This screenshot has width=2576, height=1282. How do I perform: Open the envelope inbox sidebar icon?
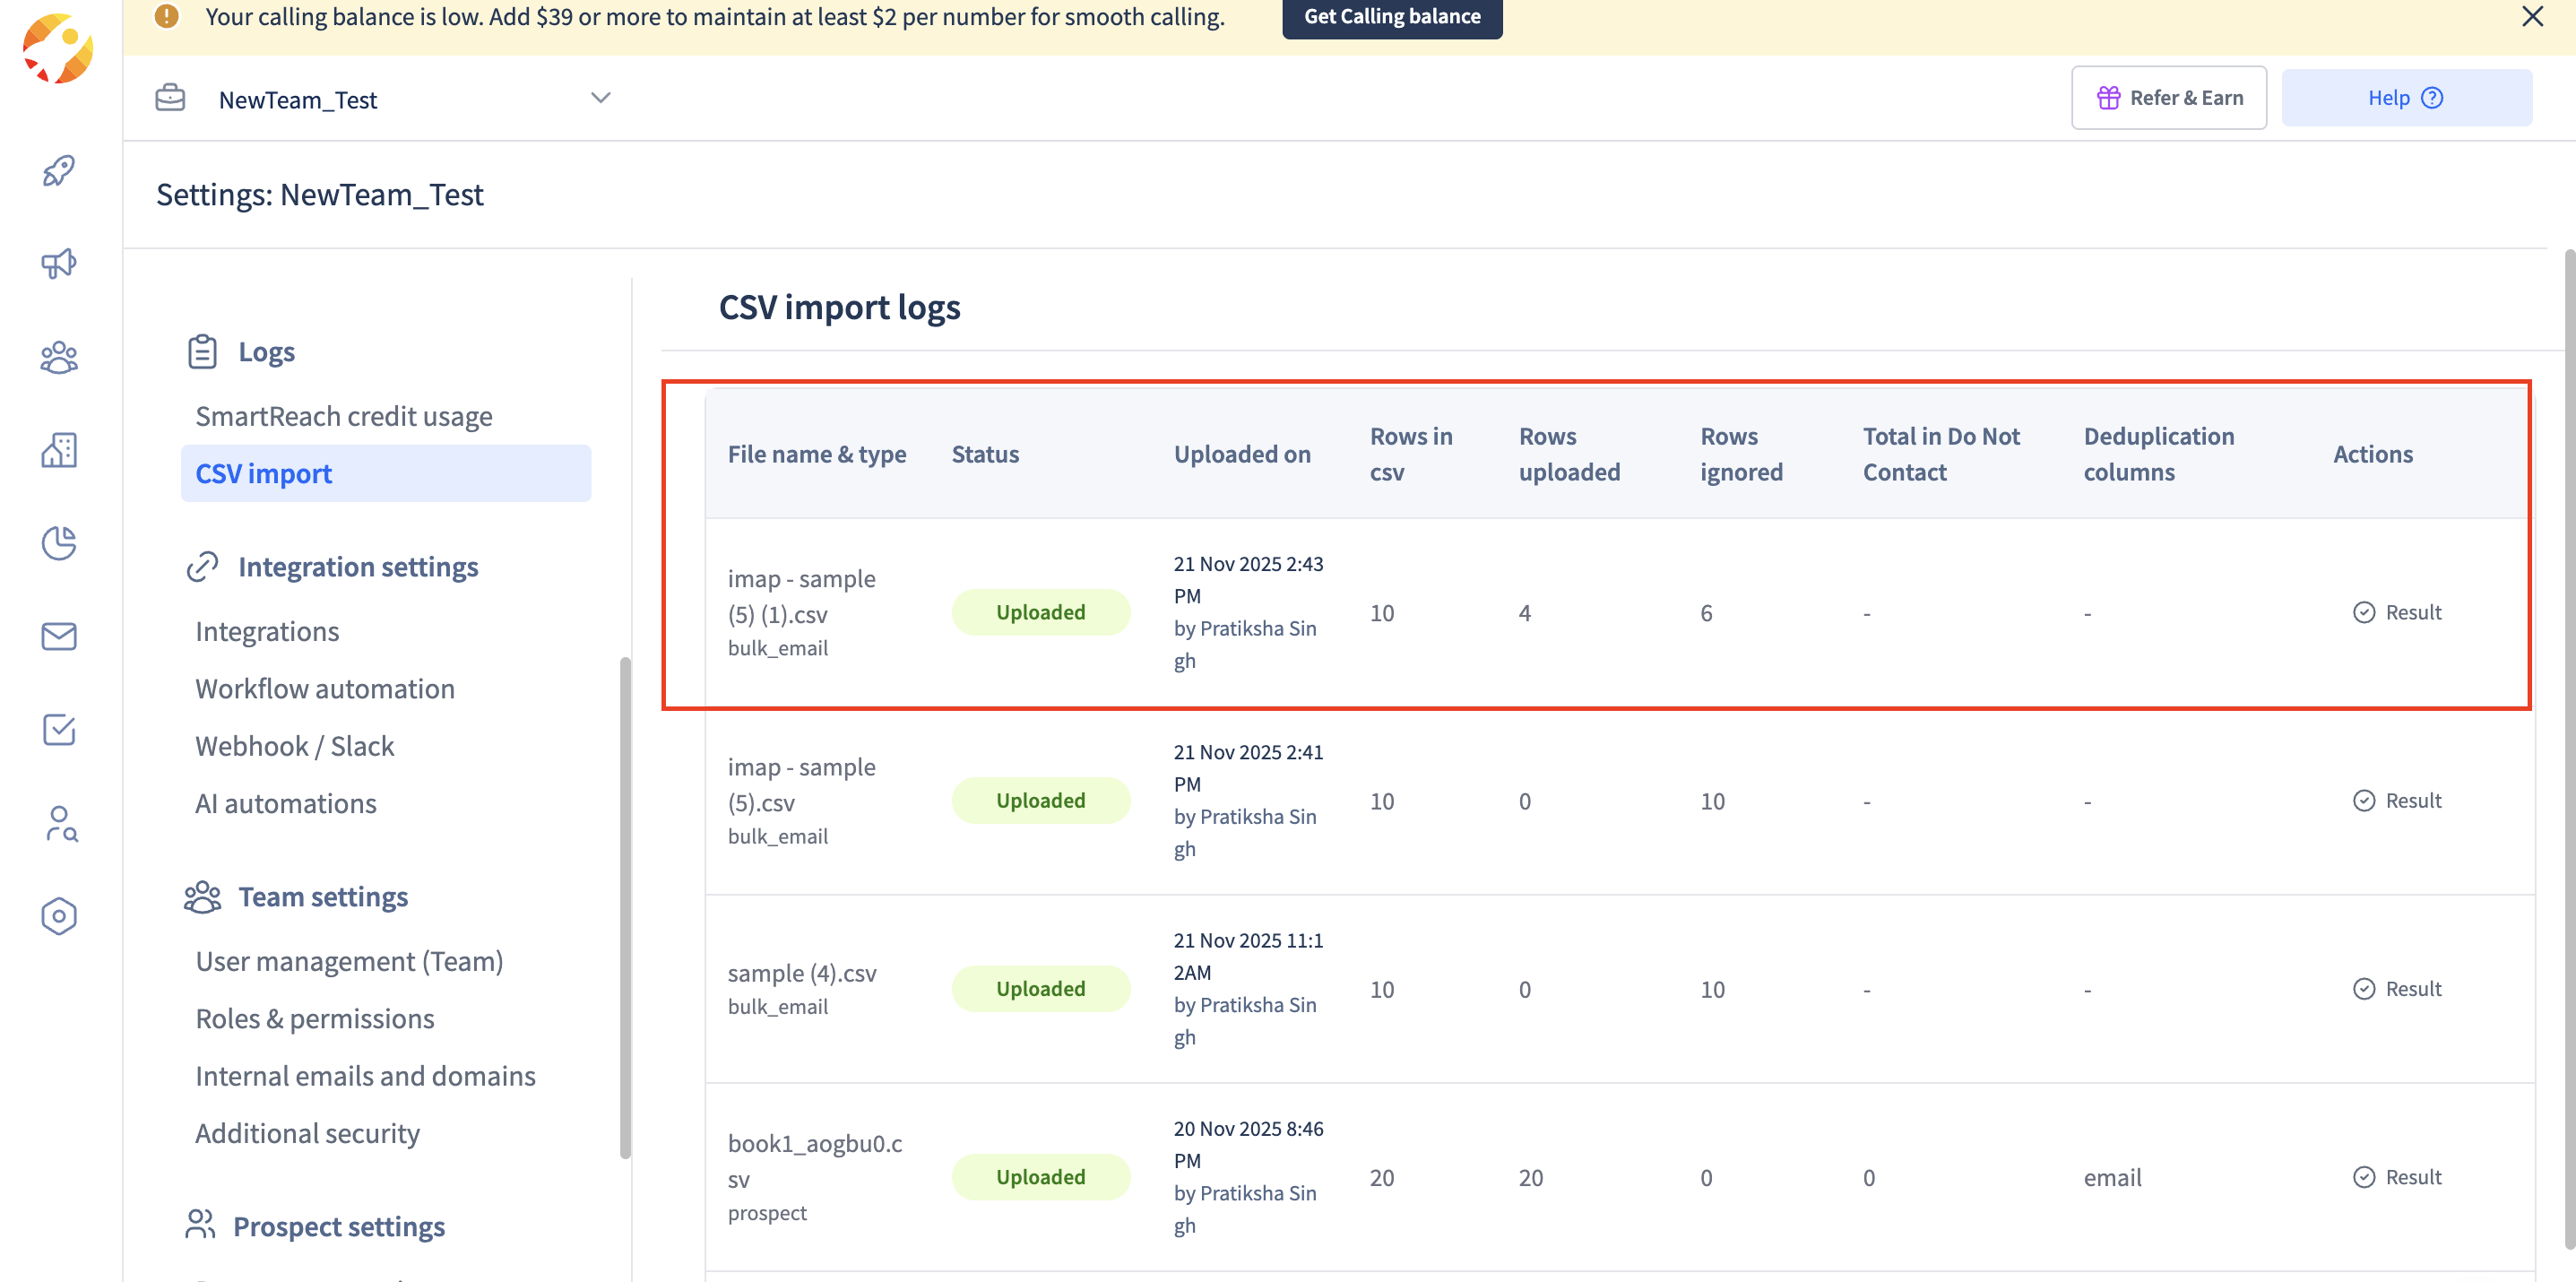tap(59, 636)
